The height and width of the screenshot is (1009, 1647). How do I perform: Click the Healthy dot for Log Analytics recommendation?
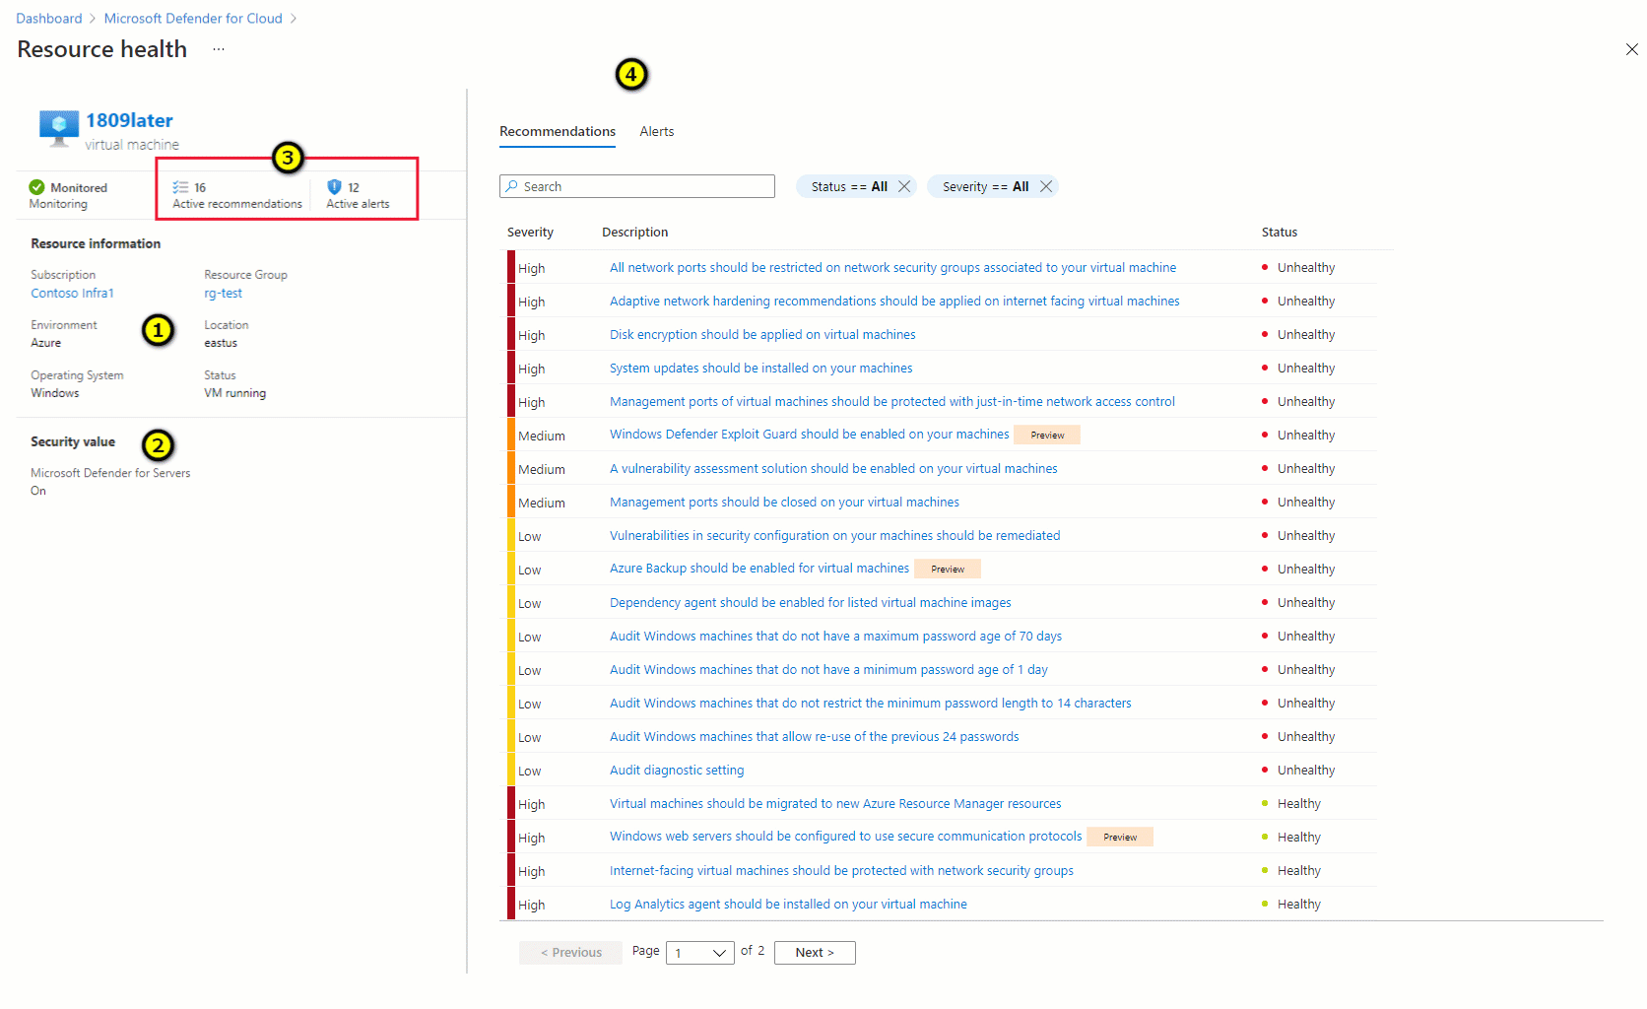pos(1267,904)
